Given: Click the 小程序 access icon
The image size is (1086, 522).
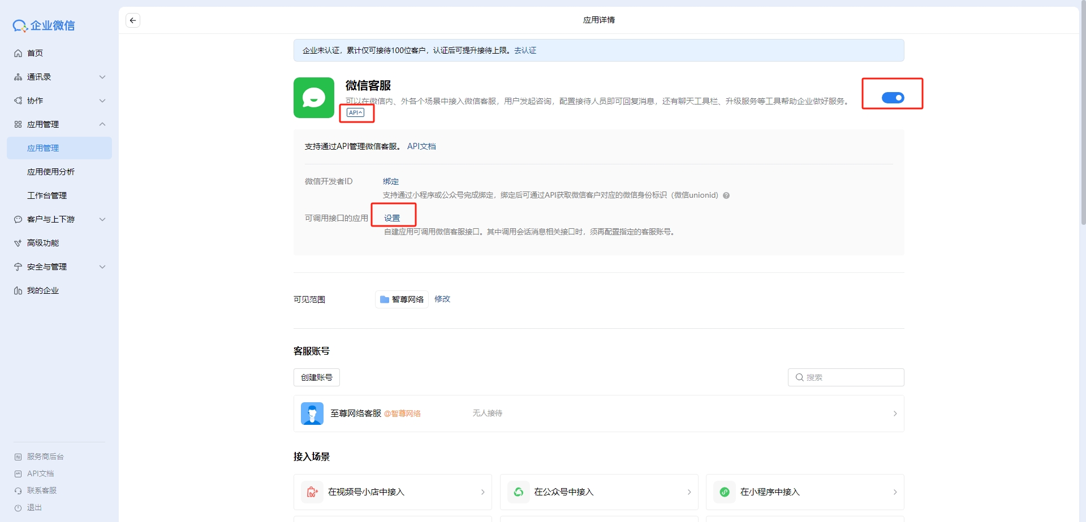Looking at the screenshot, I should click(x=725, y=492).
